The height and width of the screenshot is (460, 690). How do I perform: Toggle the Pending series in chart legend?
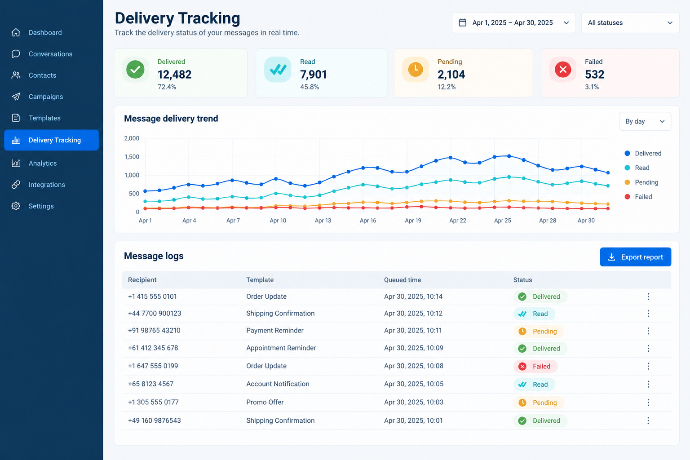(x=641, y=182)
